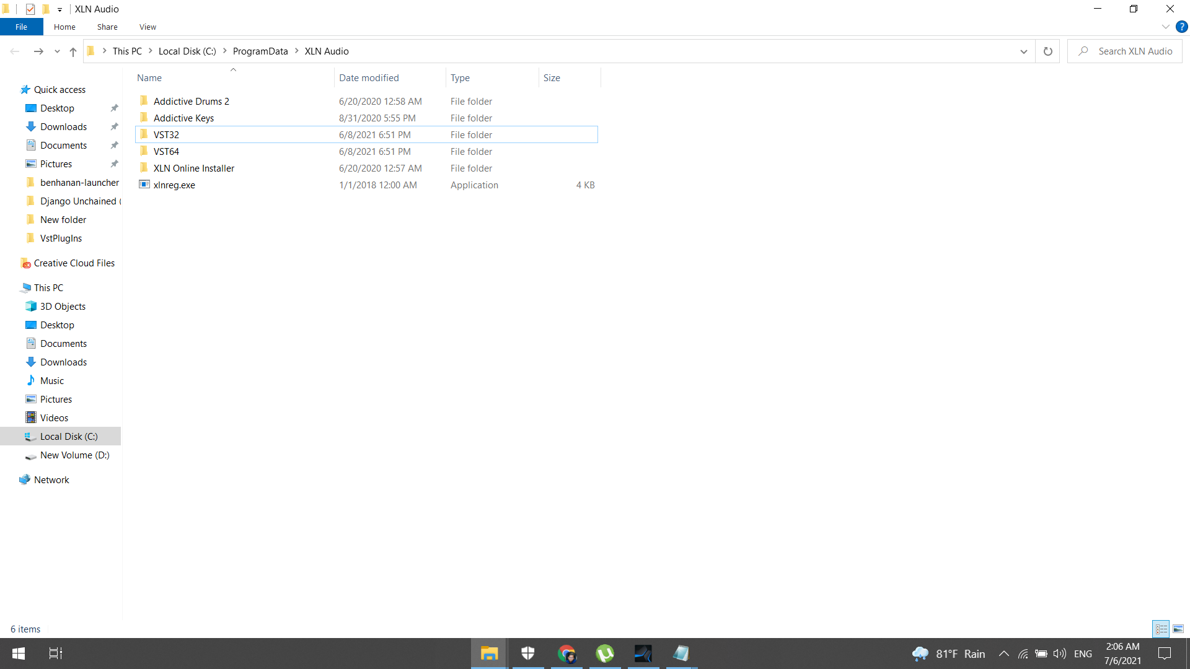Select the Share menu item
Viewport: 1190px width, 669px height.
pyautogui.click(x=106, y=27)
